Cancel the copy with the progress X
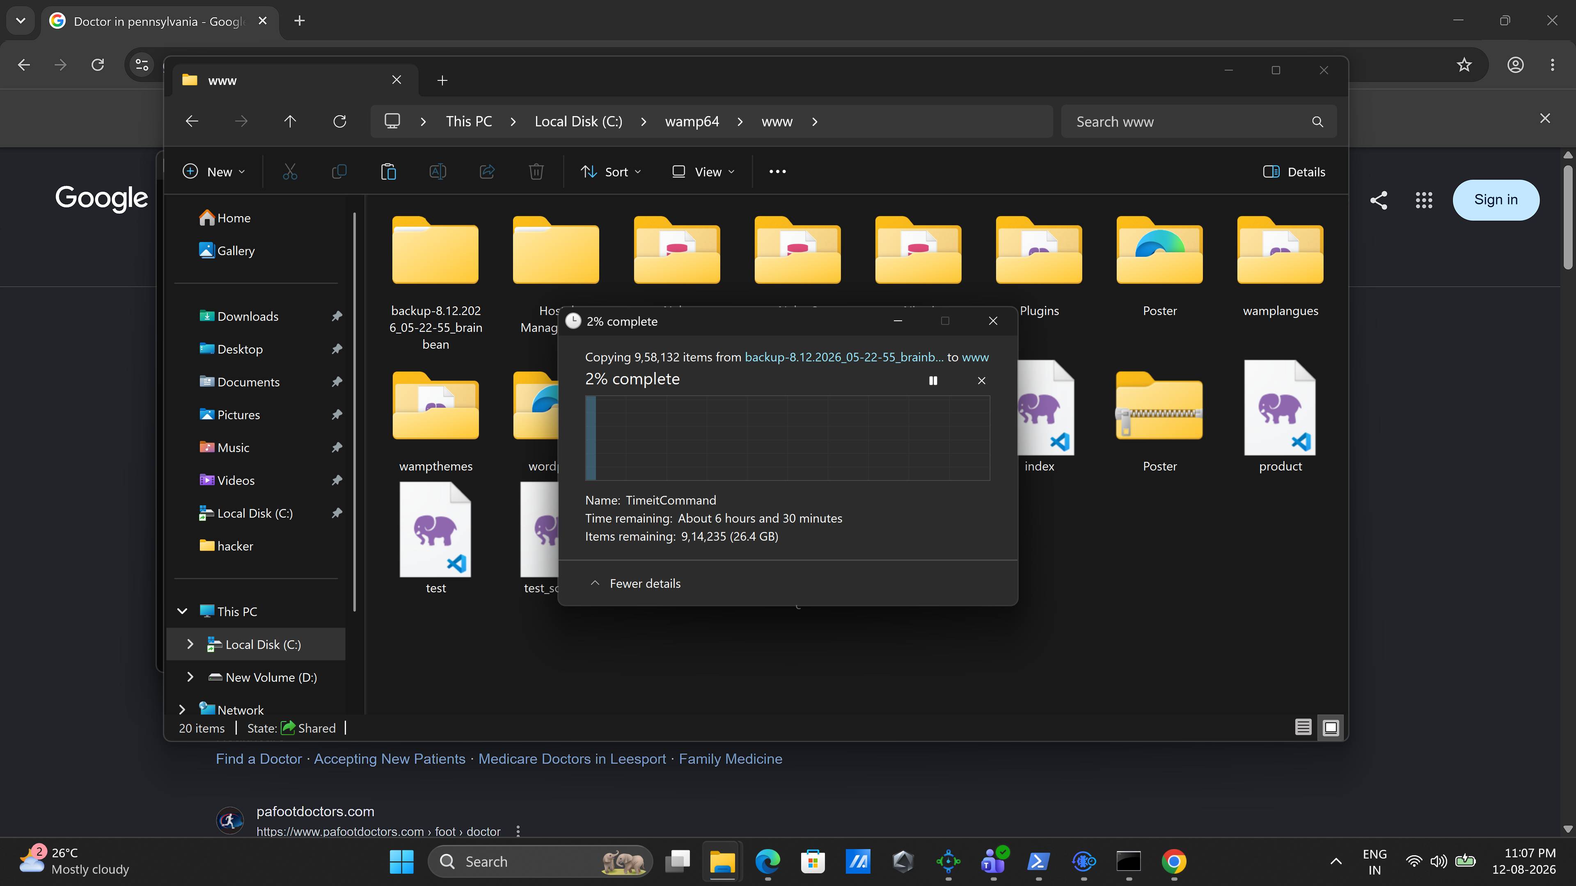The width and height of the screenshot is (1576, 886). (981, 380)
